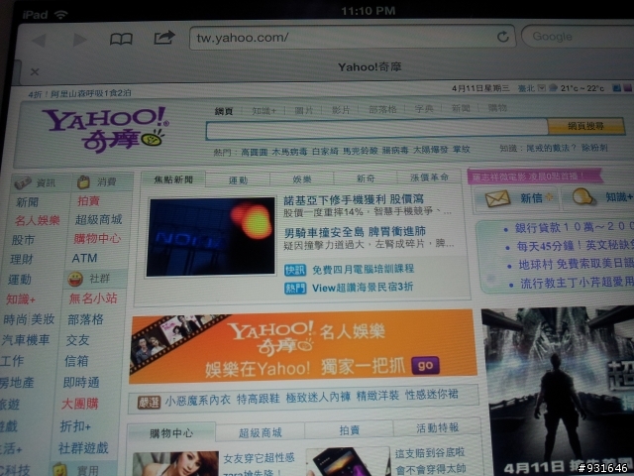Switch to the 拍賣 shopping tab
Screen dimensions: 634x476
coord(349,429)
